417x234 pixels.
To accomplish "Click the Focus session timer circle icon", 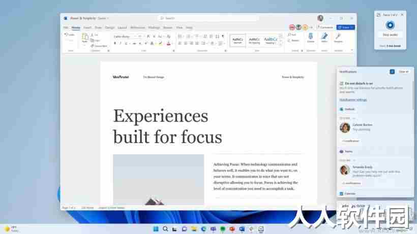I will click(390, 25).
